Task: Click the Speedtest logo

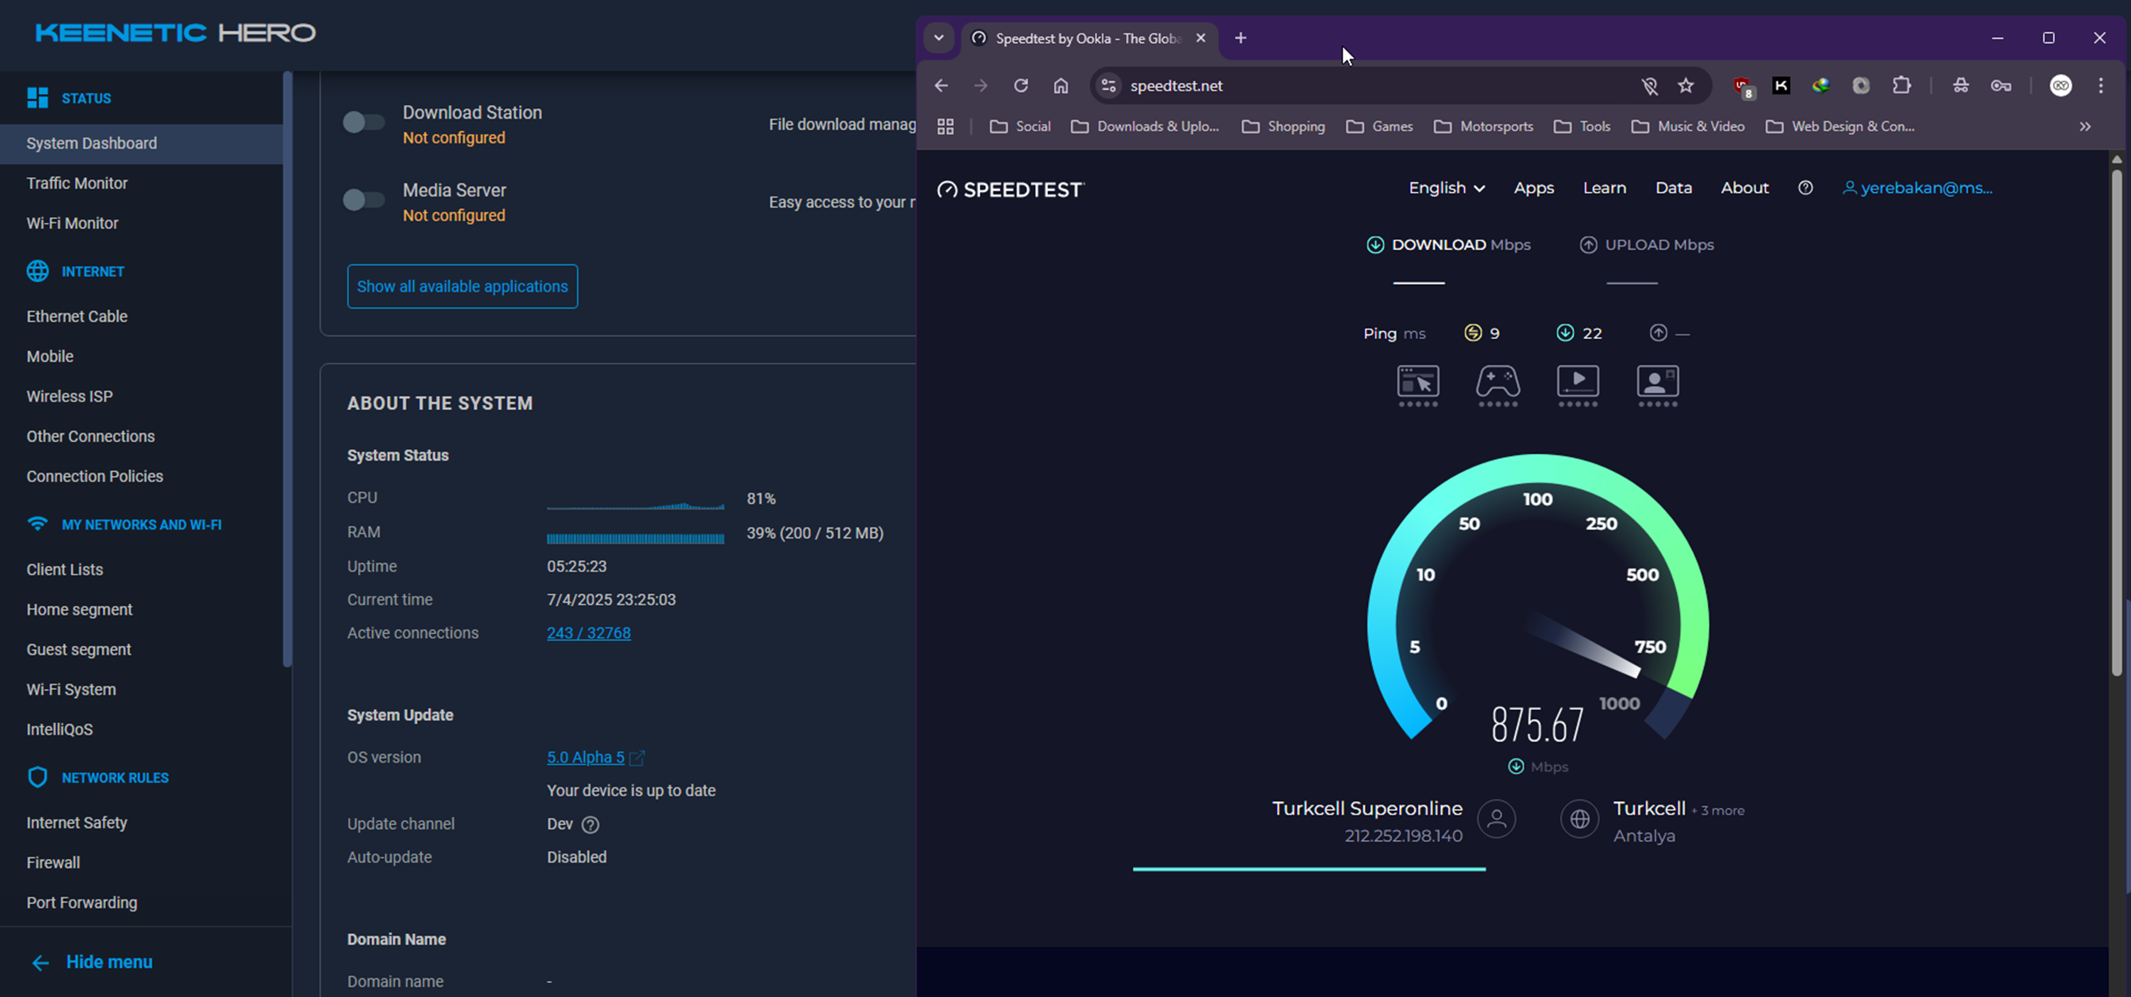Action: tap(1010, 190)
